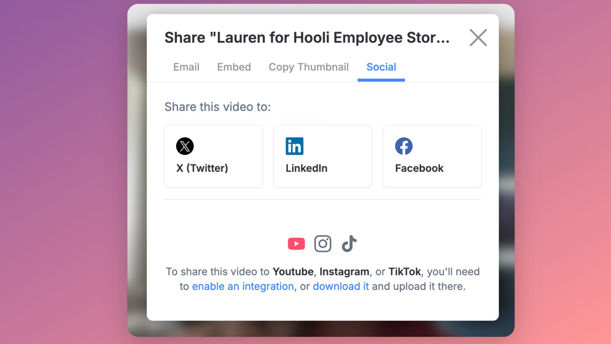Image resolution: width=611 pixels, height=344 pixels.
Task: Share via the "Facebook" text label
Action: coord(419,168)
